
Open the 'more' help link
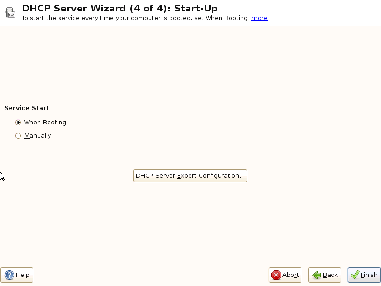pos(259,18)
